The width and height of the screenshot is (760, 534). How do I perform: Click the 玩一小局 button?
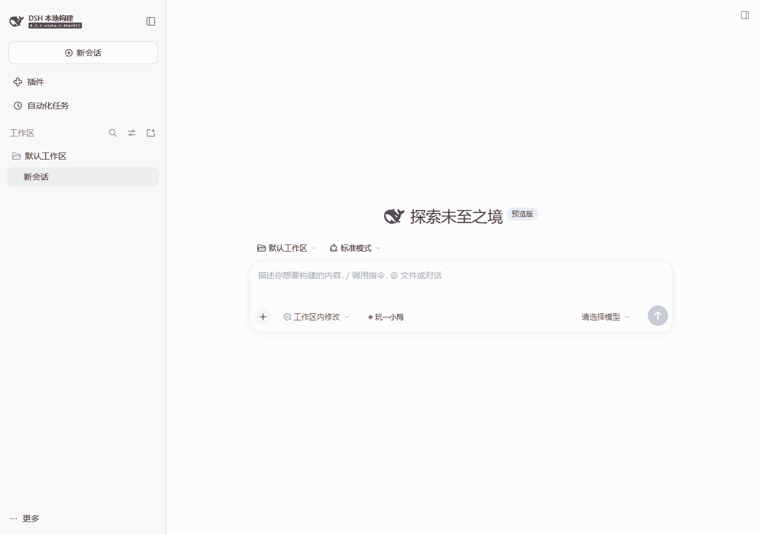(x=385, y=317)
